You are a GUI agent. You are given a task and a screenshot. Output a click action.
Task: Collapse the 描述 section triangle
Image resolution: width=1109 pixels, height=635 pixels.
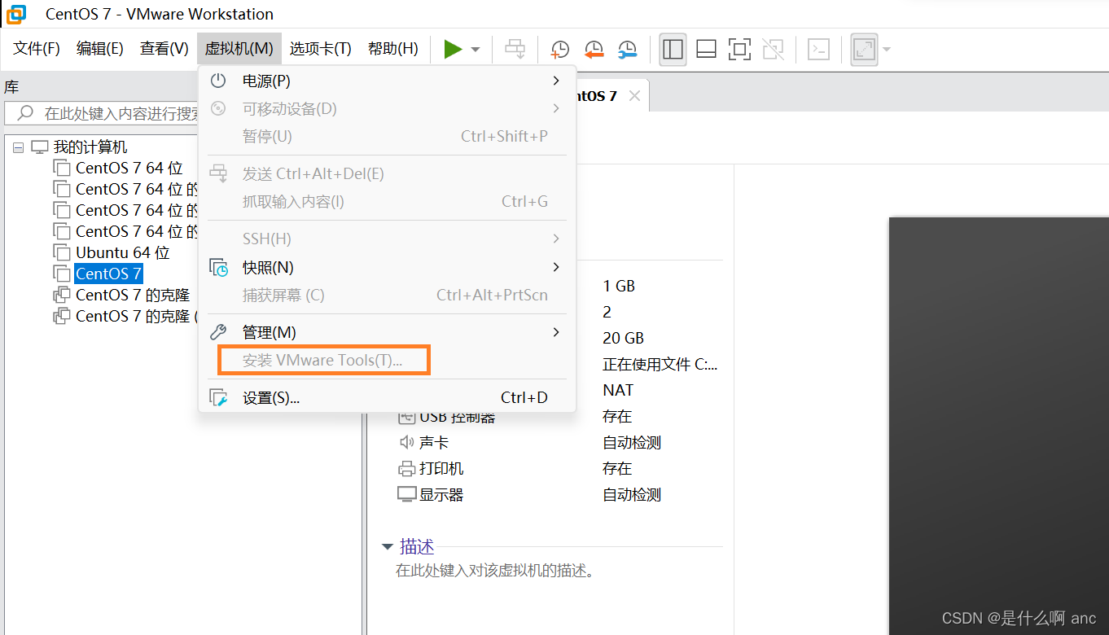[x=387, y=546]
